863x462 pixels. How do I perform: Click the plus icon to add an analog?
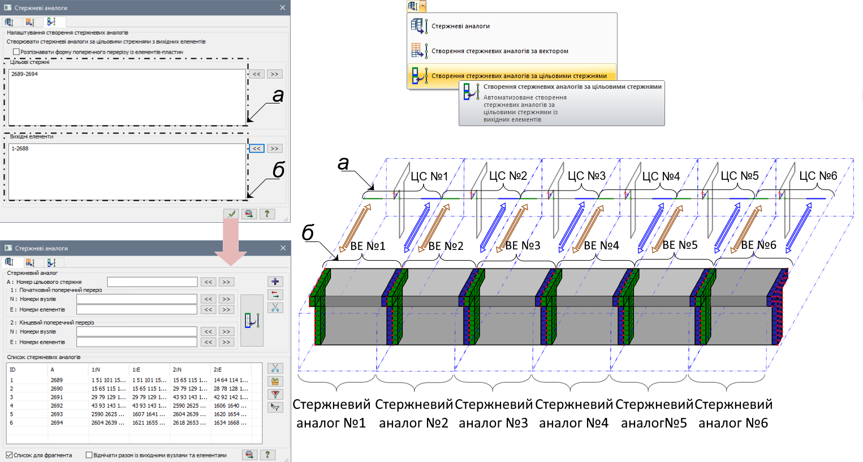click(275, 282)
